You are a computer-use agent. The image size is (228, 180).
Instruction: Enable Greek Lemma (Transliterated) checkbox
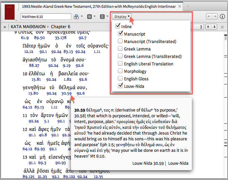point(120,56)
